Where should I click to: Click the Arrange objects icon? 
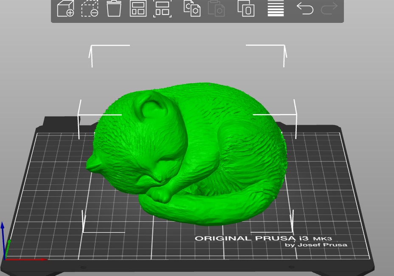pyautogui.click(x=138, y=8)
